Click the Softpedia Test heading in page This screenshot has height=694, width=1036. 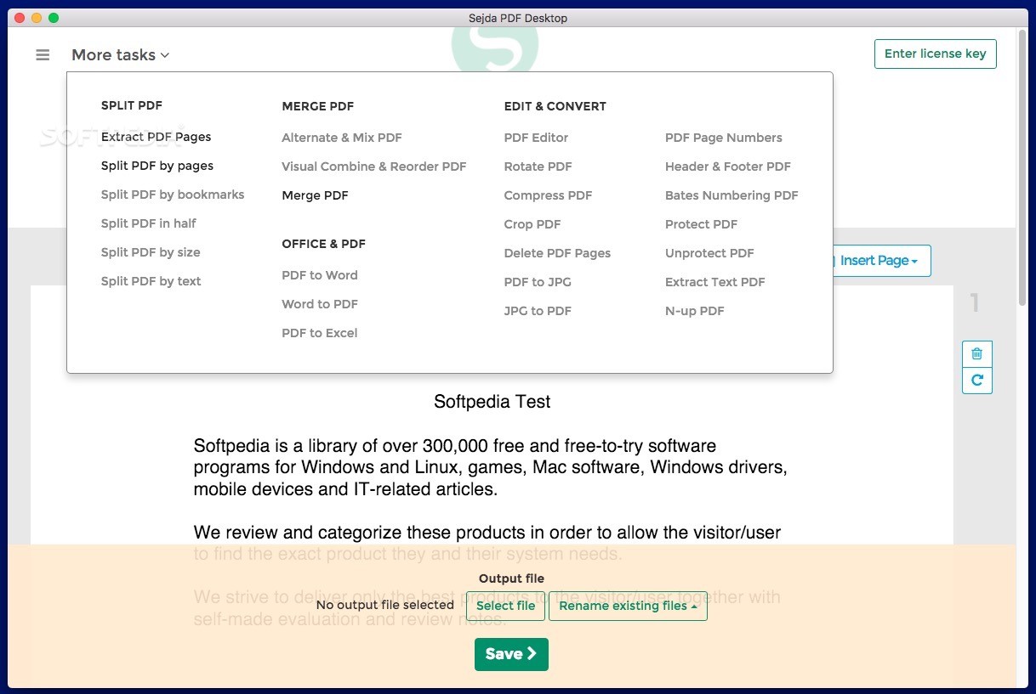click(x=492, y=402)
